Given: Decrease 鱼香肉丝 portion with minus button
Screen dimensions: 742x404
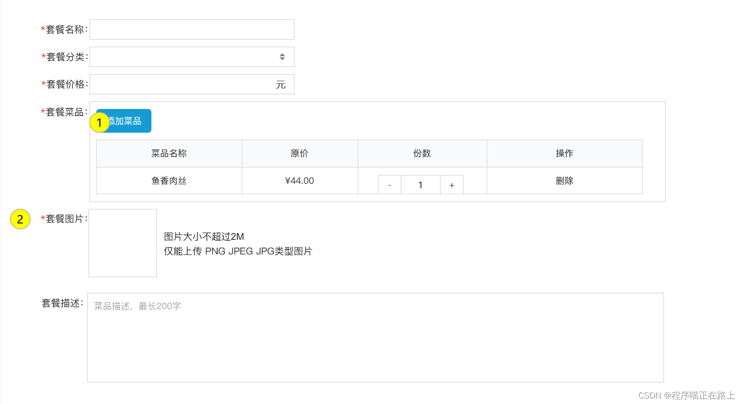Looking at the screenshot, I should tap(389, 185).
